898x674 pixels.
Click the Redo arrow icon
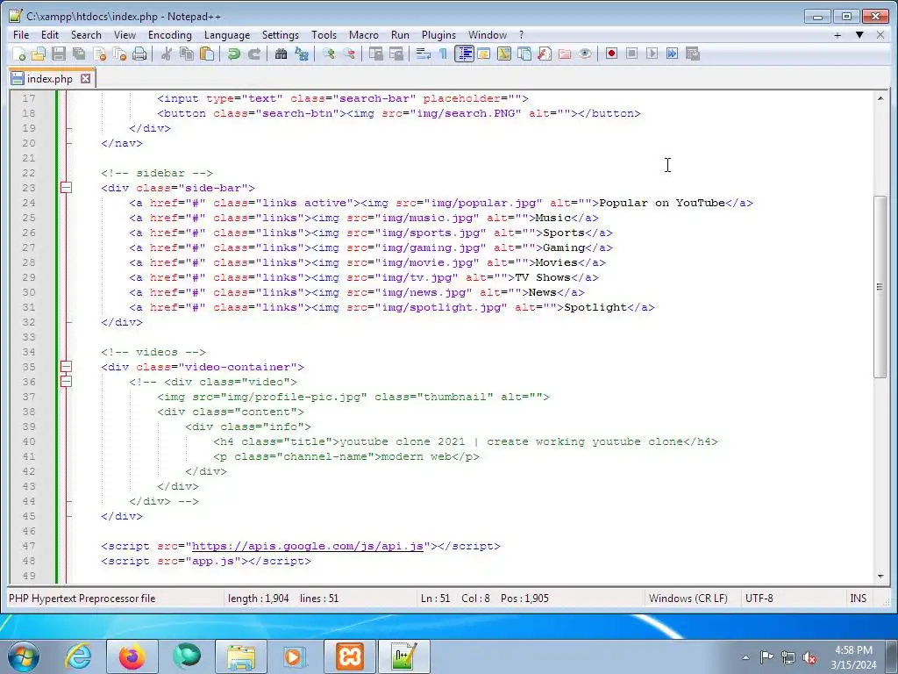pyautogui.click(x=253, y=54)
